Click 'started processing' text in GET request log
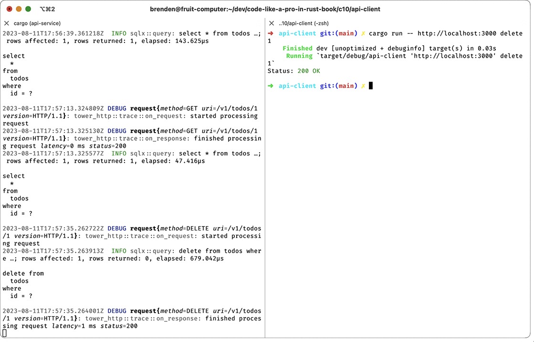This screenshot has width=534, height=342. click(224, 116)
